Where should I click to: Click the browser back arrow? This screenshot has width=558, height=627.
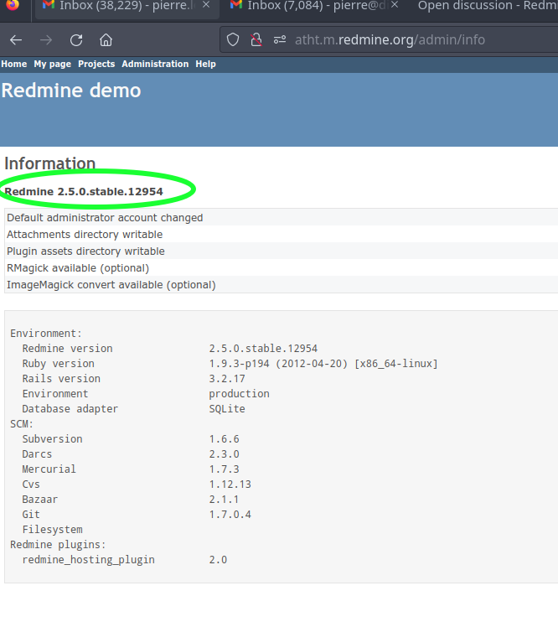(16, 39)
